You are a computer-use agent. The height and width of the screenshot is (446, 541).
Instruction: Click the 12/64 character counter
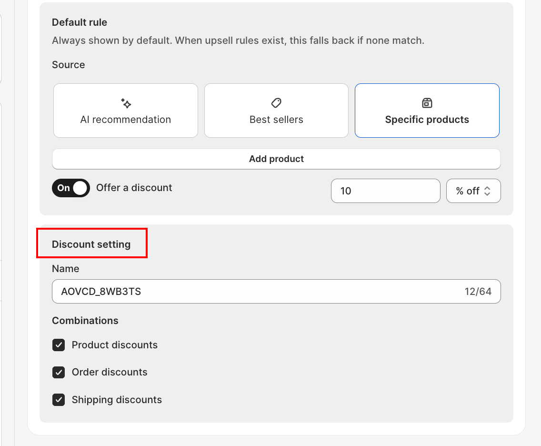click(478, 291)
